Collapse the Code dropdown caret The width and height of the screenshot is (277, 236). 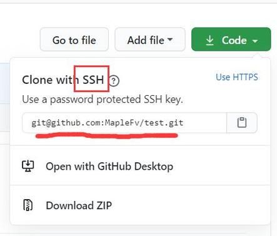click(x=255, y=41)
